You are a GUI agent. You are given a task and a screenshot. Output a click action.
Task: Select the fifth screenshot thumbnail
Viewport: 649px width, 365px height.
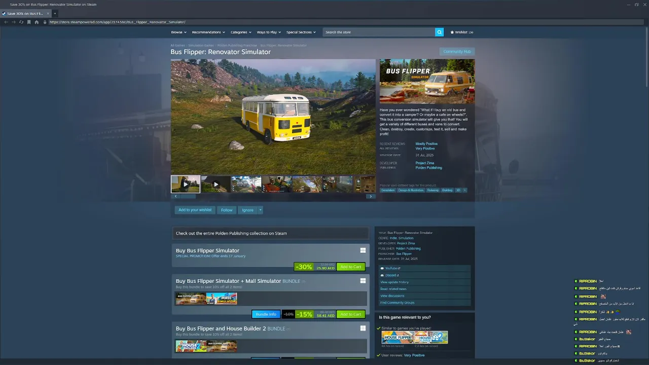click(307, 184)
